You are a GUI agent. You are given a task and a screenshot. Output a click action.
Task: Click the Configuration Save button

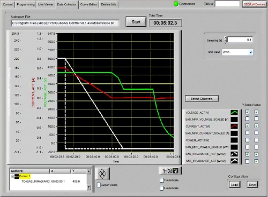252,185
